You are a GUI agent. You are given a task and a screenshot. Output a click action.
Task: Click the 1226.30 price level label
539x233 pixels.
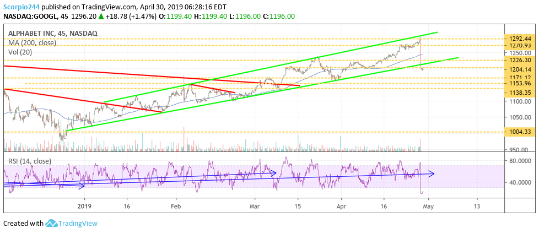pyautogui.click(x=519, y=60)
